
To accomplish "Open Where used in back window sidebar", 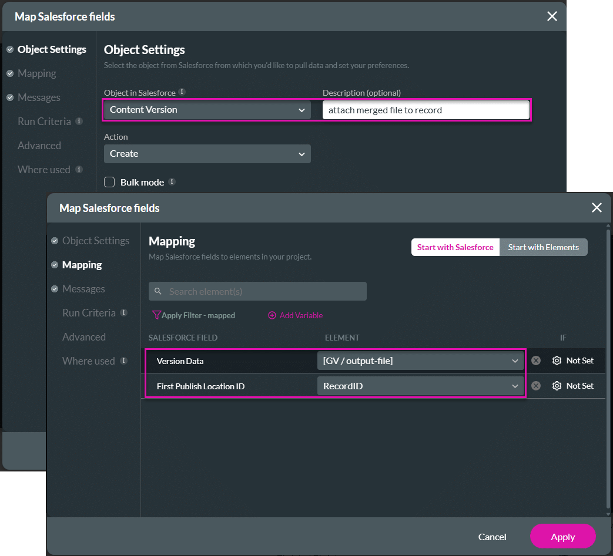I will (43, 170).
